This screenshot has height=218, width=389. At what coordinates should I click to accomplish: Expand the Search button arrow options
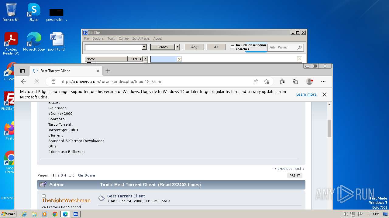[178, 47]
